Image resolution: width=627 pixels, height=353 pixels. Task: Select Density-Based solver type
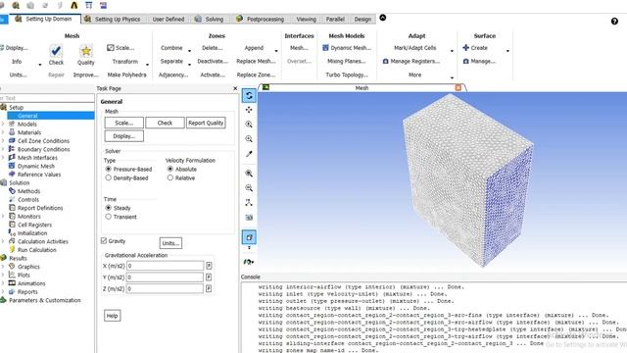click(x=109, y=178)
